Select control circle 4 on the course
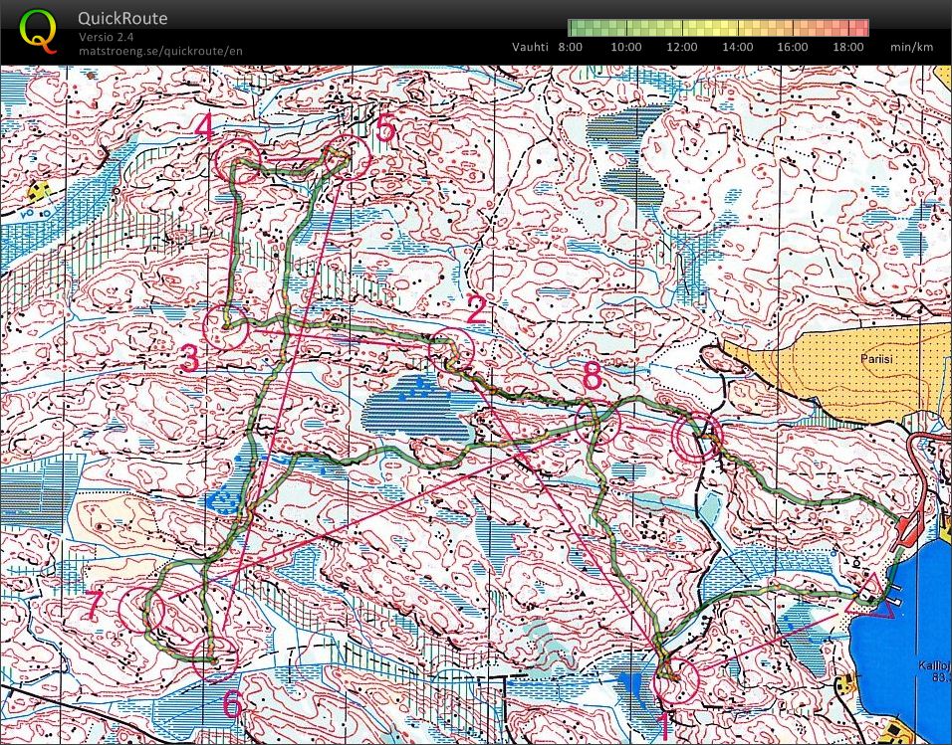This screenshot has height=745, width=952. [x=239, y=159]
